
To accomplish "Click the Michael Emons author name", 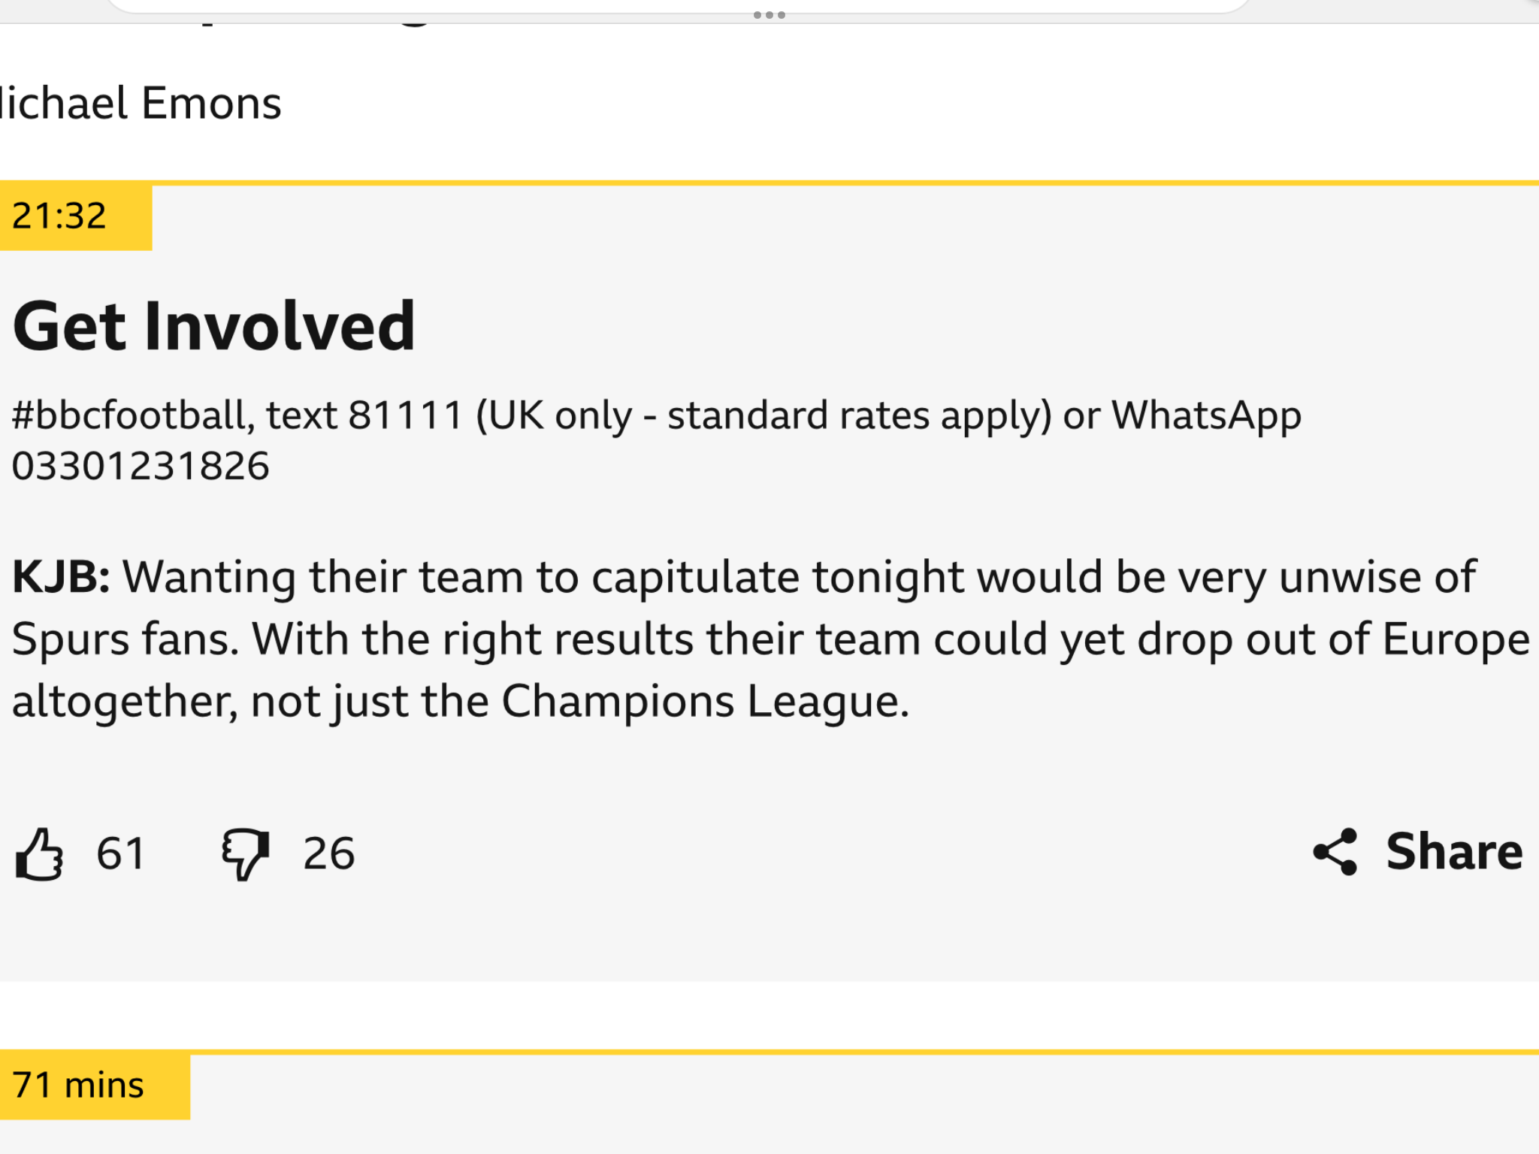I will (x=141, y=103).
